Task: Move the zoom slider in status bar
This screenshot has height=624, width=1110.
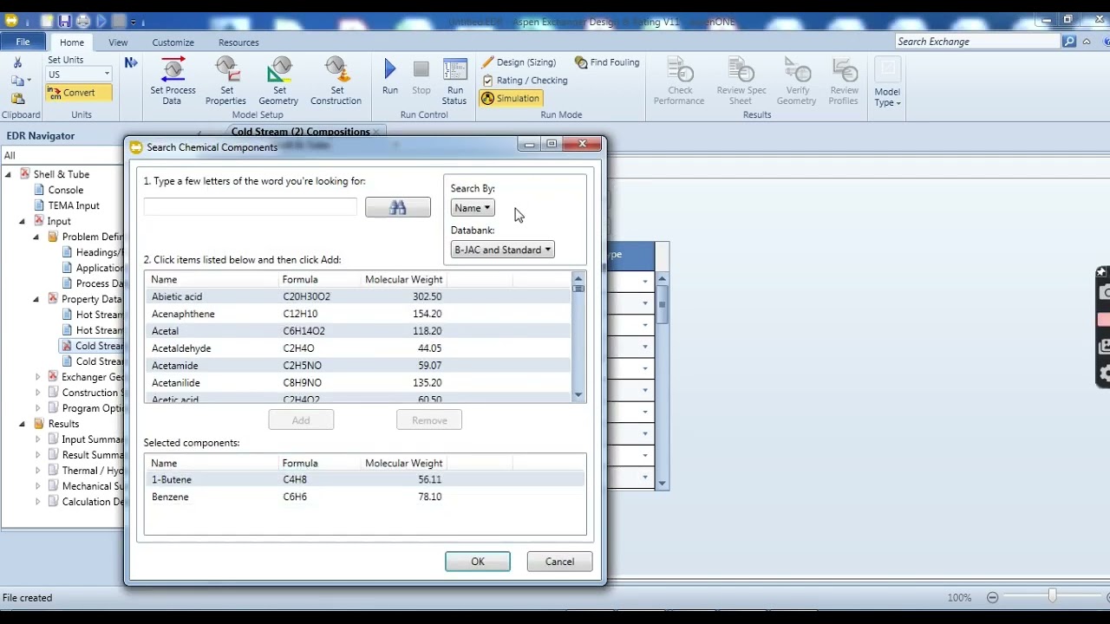Action: [x=1052, y=596]
